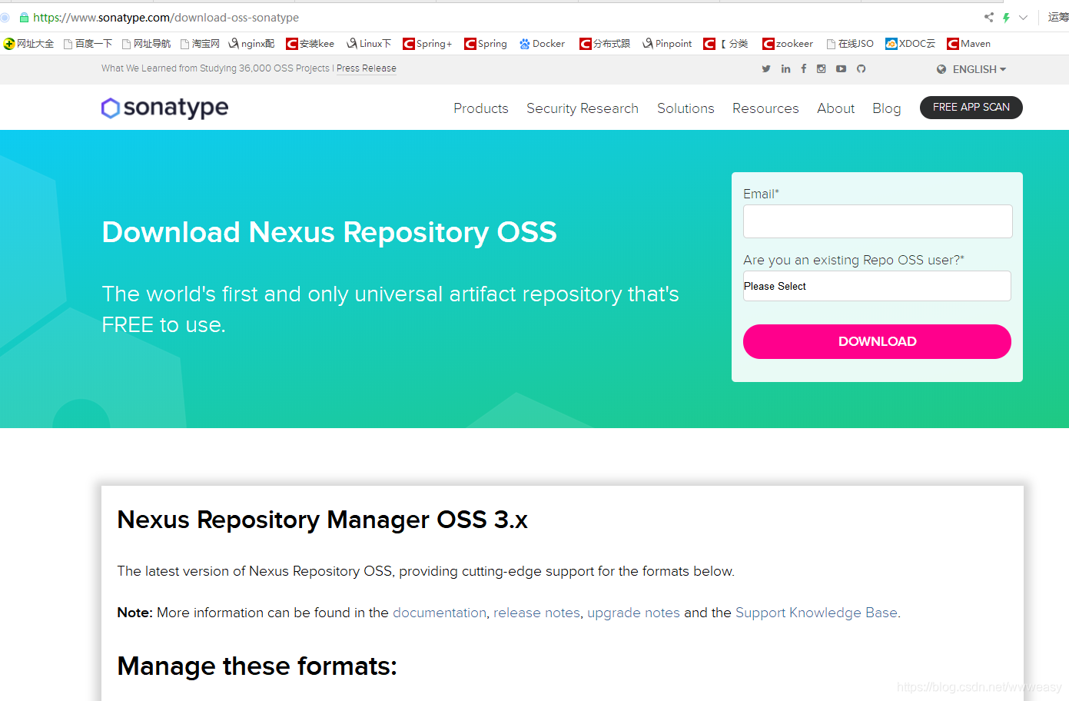1069x701 pixels.
Task: Open Instagram social icon in top bar
Action: coord(822,69)
